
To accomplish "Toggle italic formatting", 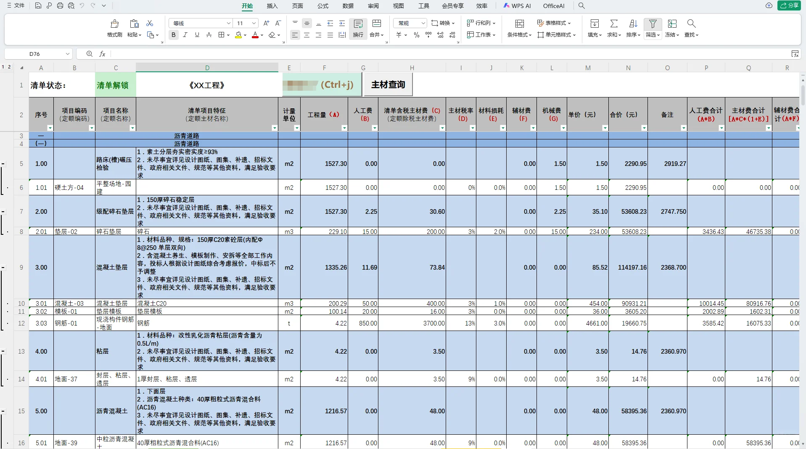I will 185,35.
